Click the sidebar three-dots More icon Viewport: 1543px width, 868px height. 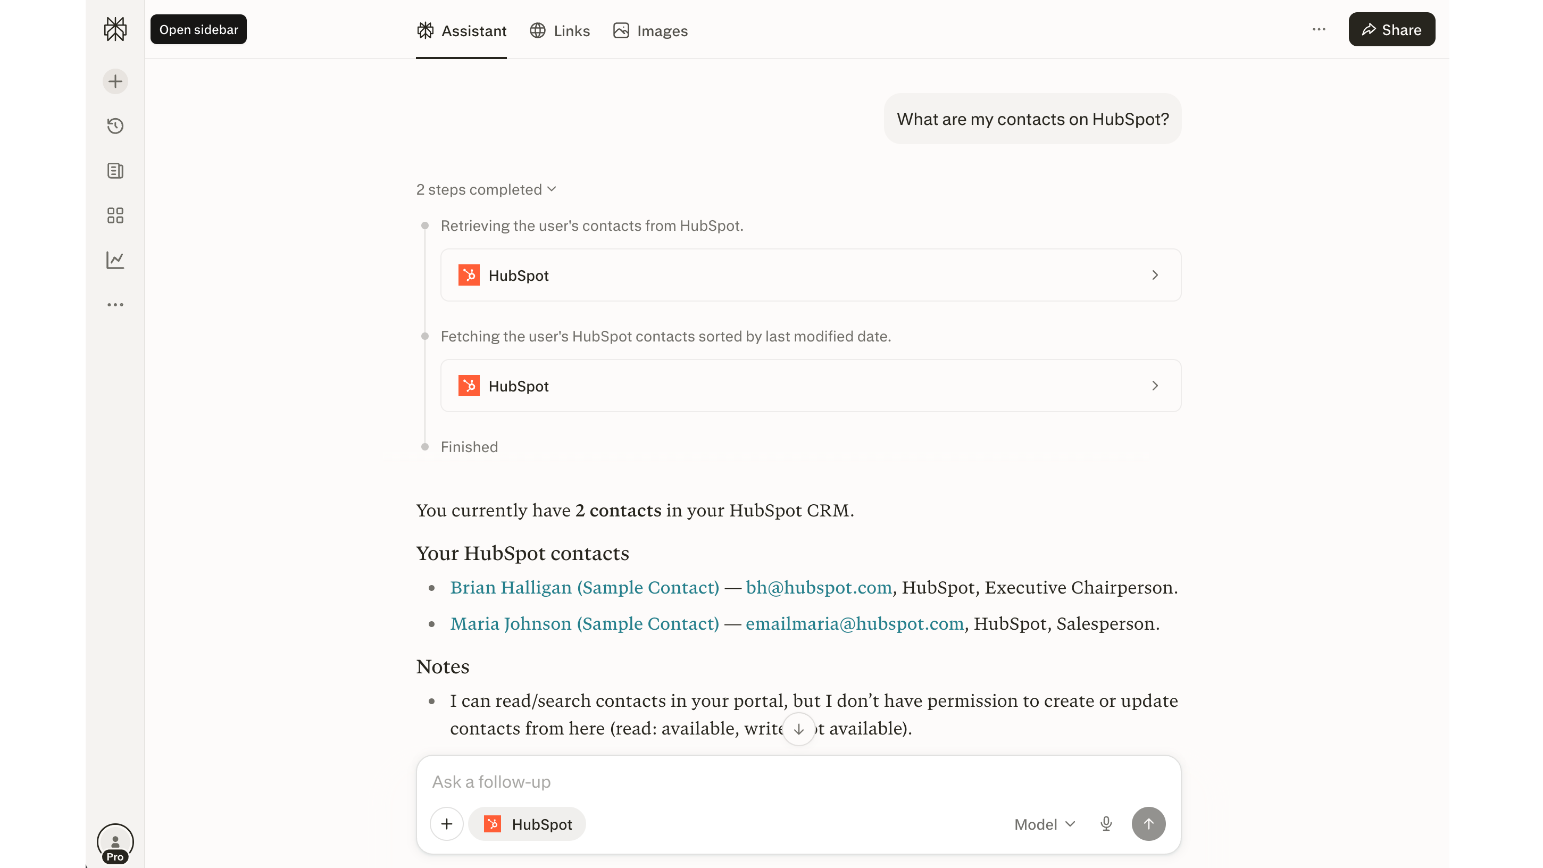tap(115, 305)
